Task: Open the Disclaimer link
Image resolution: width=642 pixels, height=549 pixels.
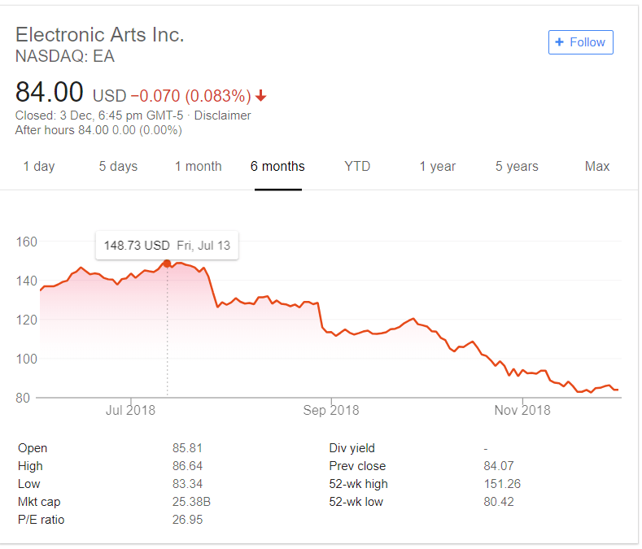Action: click(x=222, y=115)
